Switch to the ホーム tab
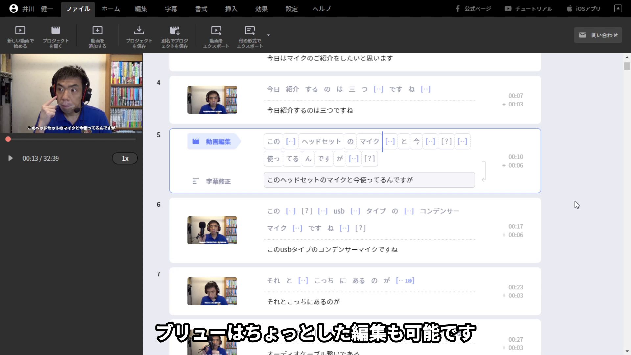 (111, 9)
